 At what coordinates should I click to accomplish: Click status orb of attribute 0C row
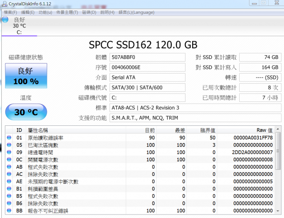pos(9,160)
